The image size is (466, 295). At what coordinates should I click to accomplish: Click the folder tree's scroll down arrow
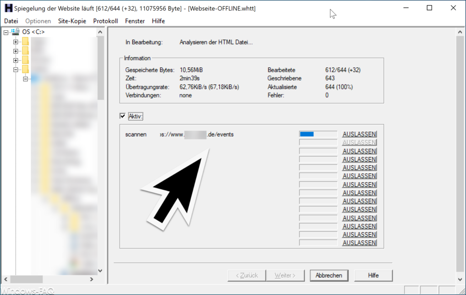point(100,270)
